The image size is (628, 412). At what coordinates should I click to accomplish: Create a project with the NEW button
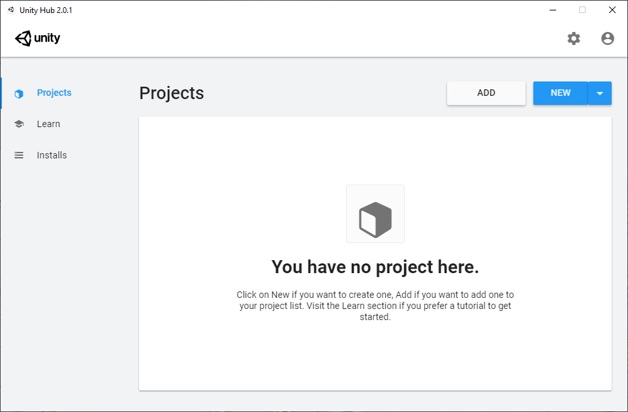point(560,93)
